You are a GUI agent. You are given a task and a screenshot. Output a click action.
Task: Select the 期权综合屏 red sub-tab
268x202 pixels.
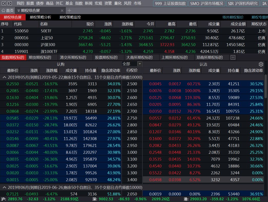[x=13, y=17]
